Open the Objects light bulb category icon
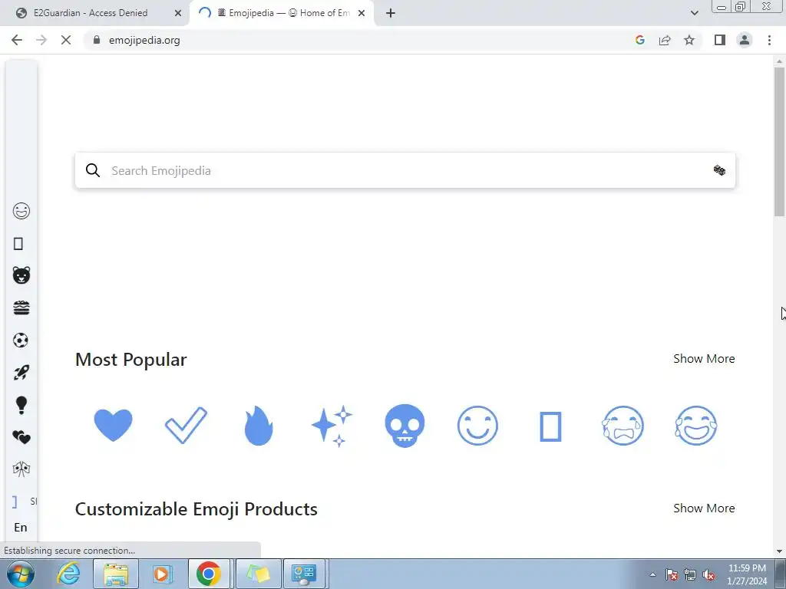Image resolution: width=786 pixels, height=589 pixels. pyautogui.click(x=21, y=405)
